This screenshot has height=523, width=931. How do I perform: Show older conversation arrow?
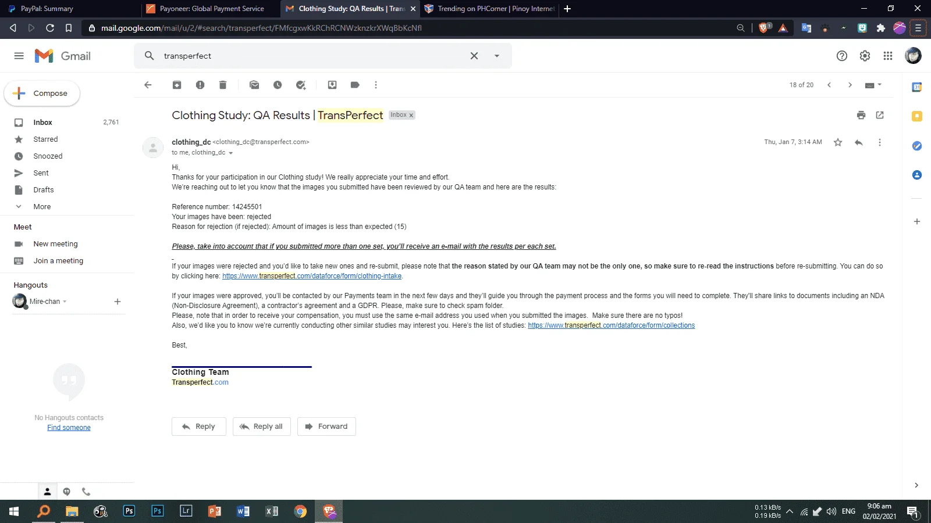850,85
